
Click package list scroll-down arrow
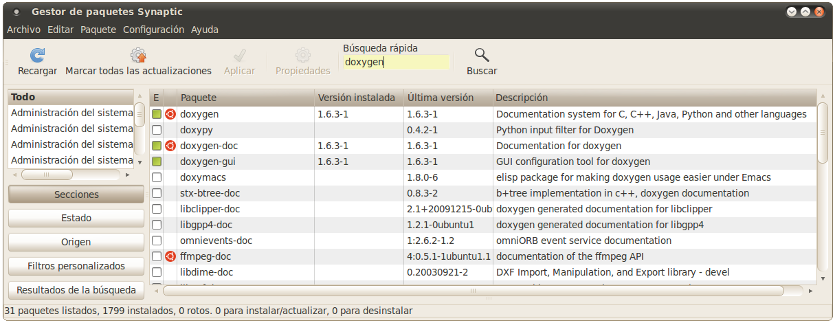point(823,280)
